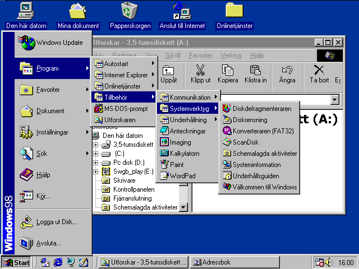Open Schemalagda aktiviteter in Systemverktyg menu
The height and width of the screenshot is (269, 359).
click(x=259, y=153)
